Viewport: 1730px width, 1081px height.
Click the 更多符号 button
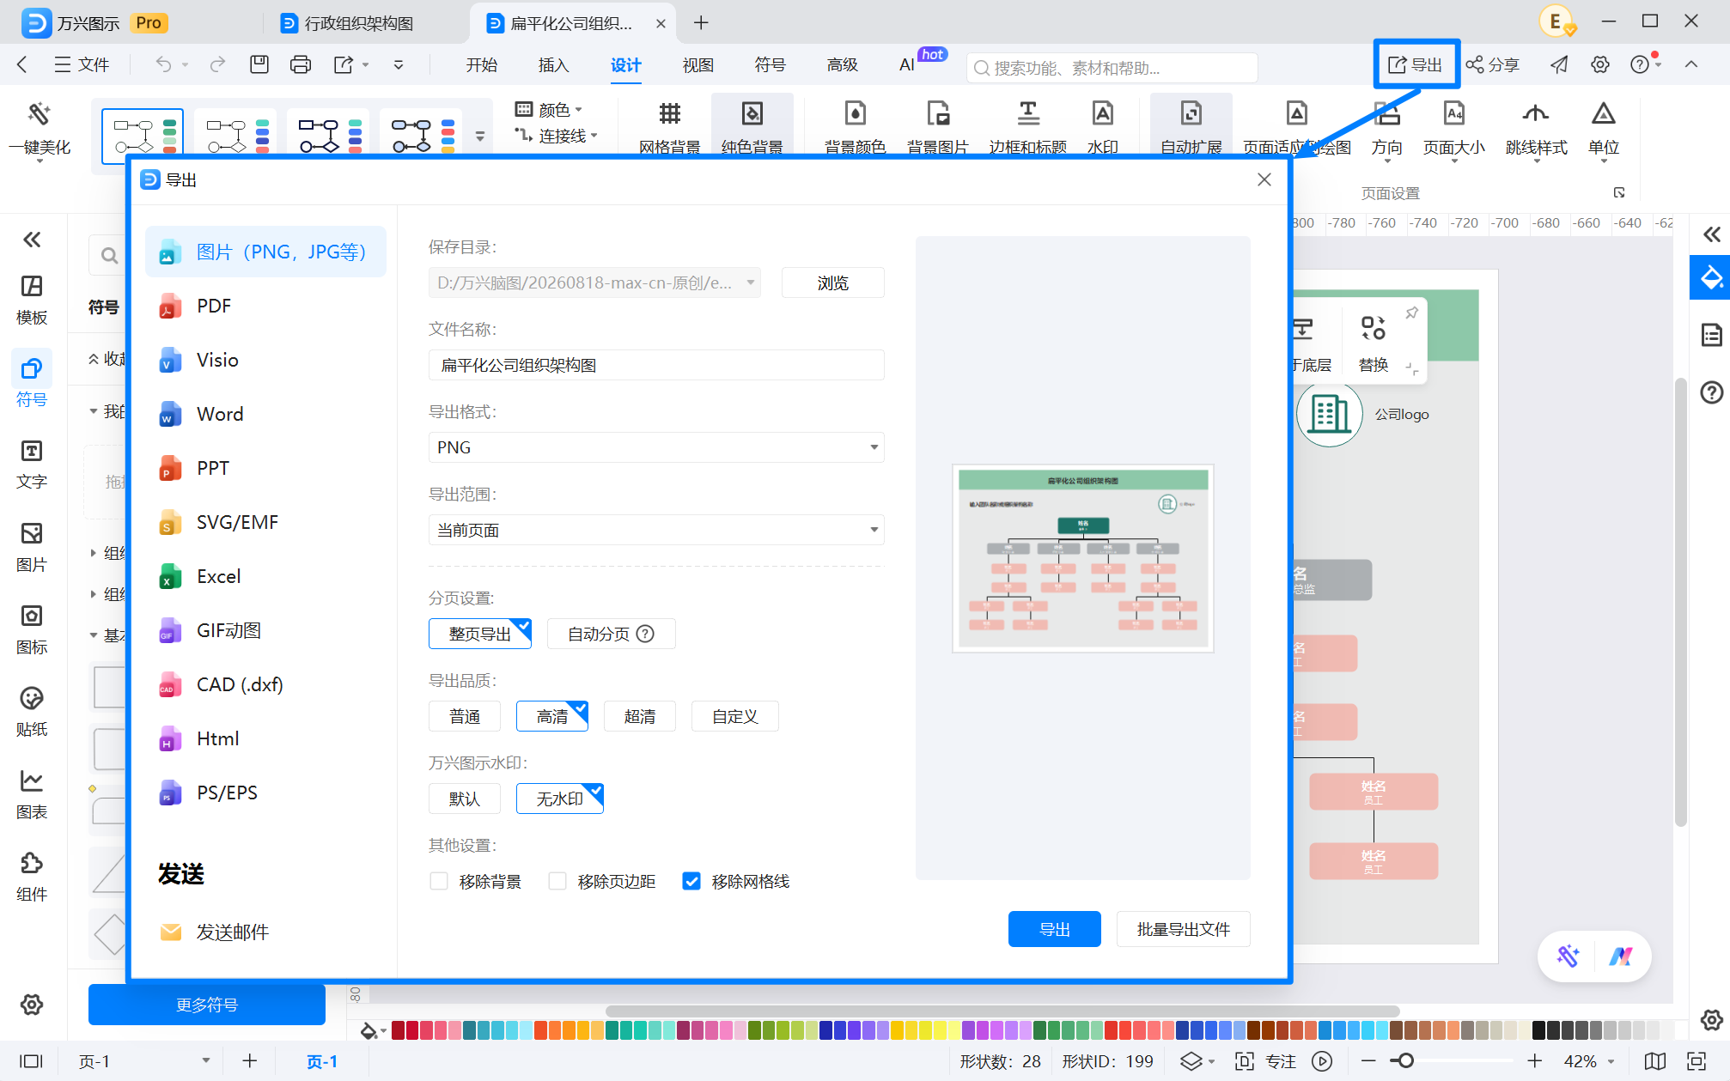point(207,1005)
